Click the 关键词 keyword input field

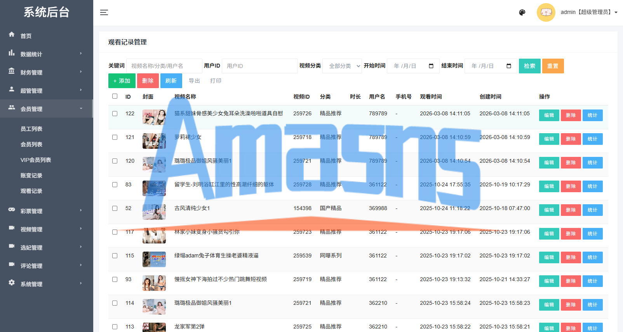coord(164,66)
